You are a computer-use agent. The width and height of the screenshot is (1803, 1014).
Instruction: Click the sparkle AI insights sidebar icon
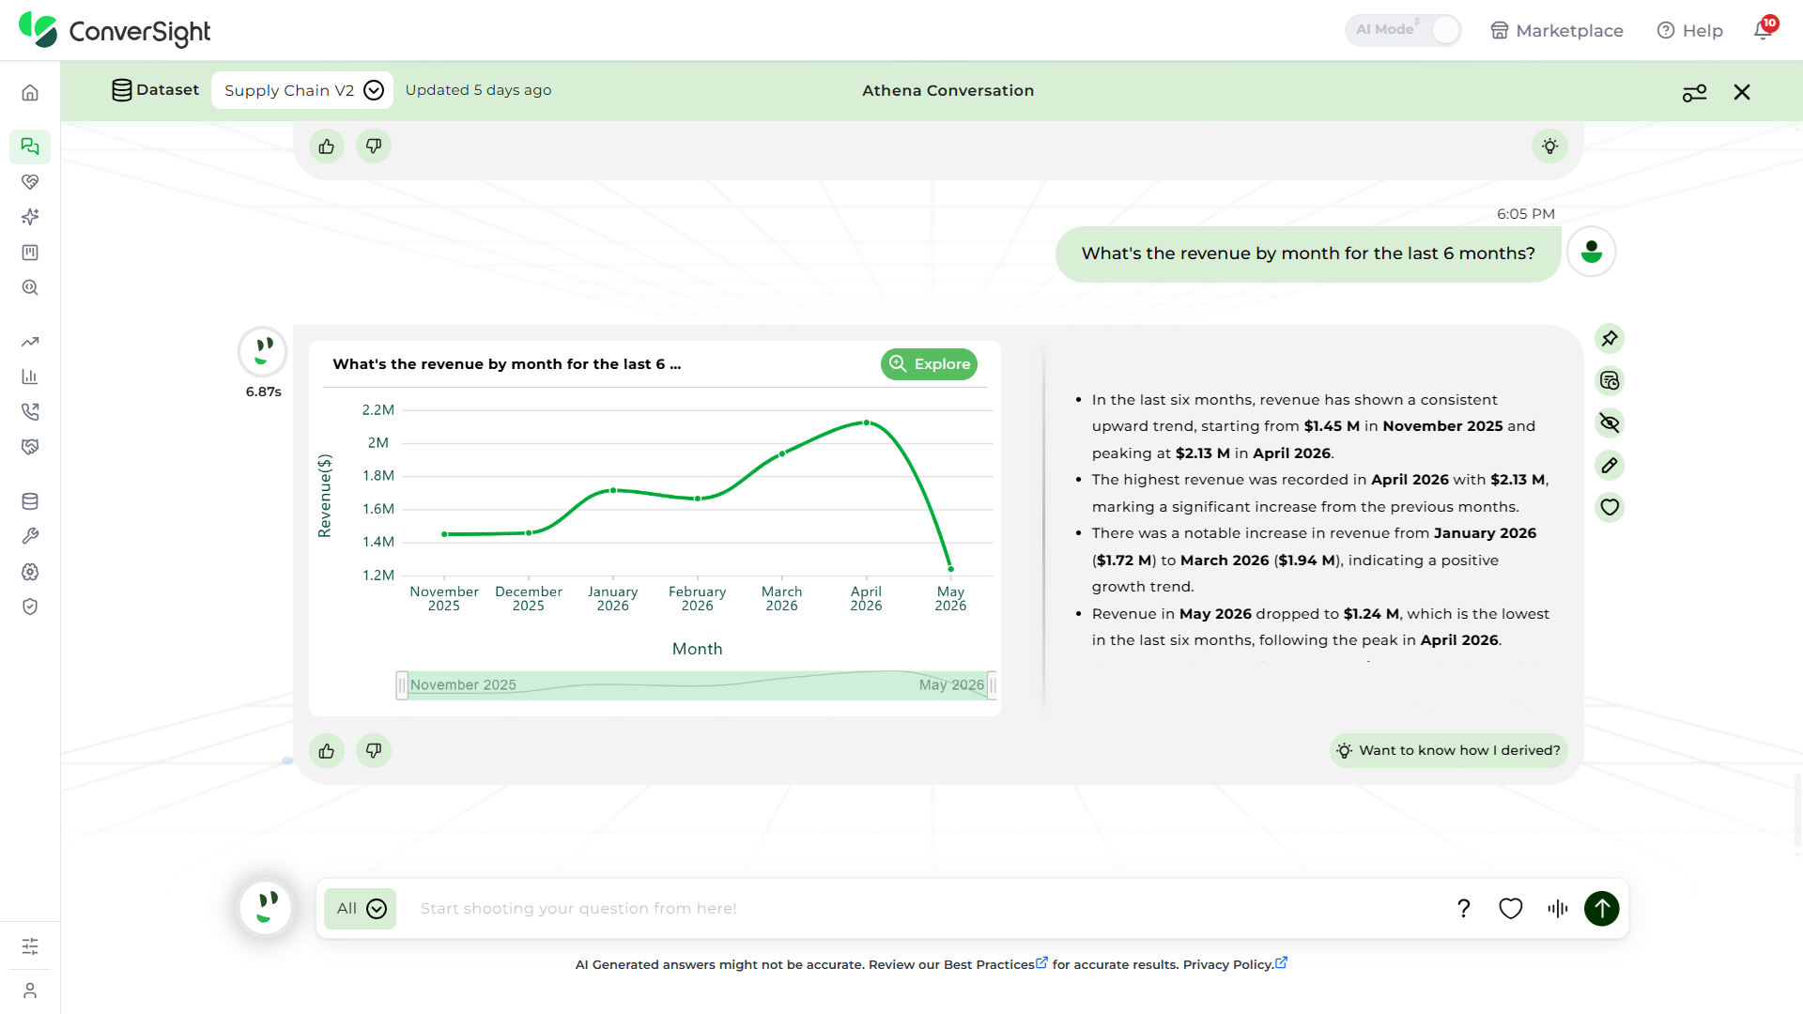(x=30, y=217)
